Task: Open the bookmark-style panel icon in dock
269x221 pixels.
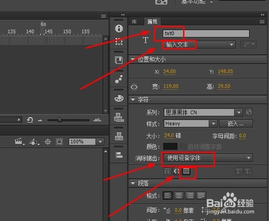Action: click(x=119, y=60)
